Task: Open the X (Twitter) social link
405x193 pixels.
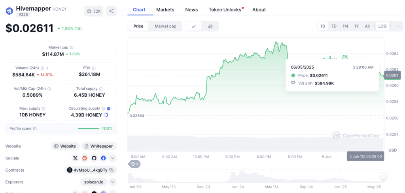Action: 75,158
